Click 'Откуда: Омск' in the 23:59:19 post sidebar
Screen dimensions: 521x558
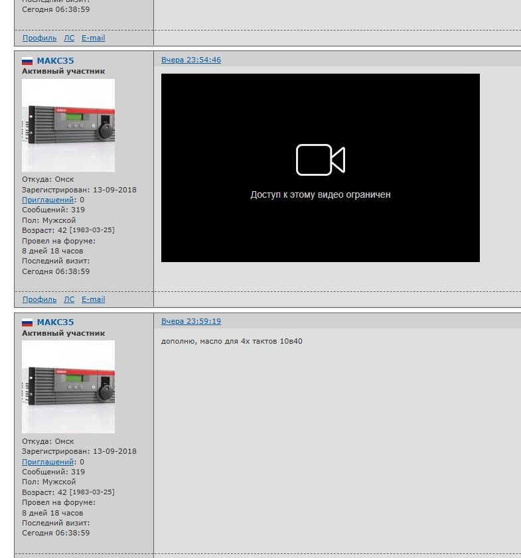48,441
